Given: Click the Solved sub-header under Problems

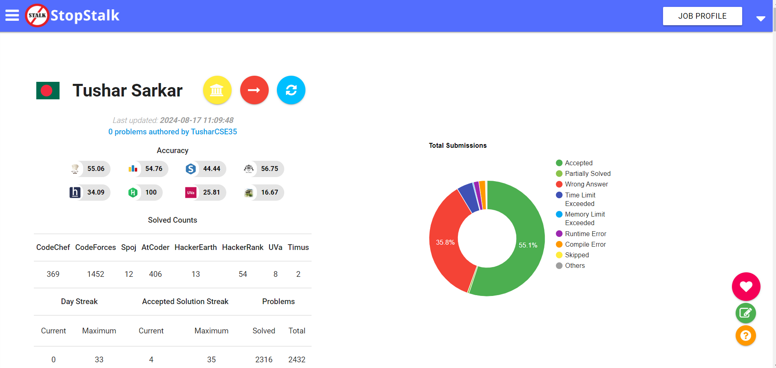Looking at the screenshot, I should point(264,331).
